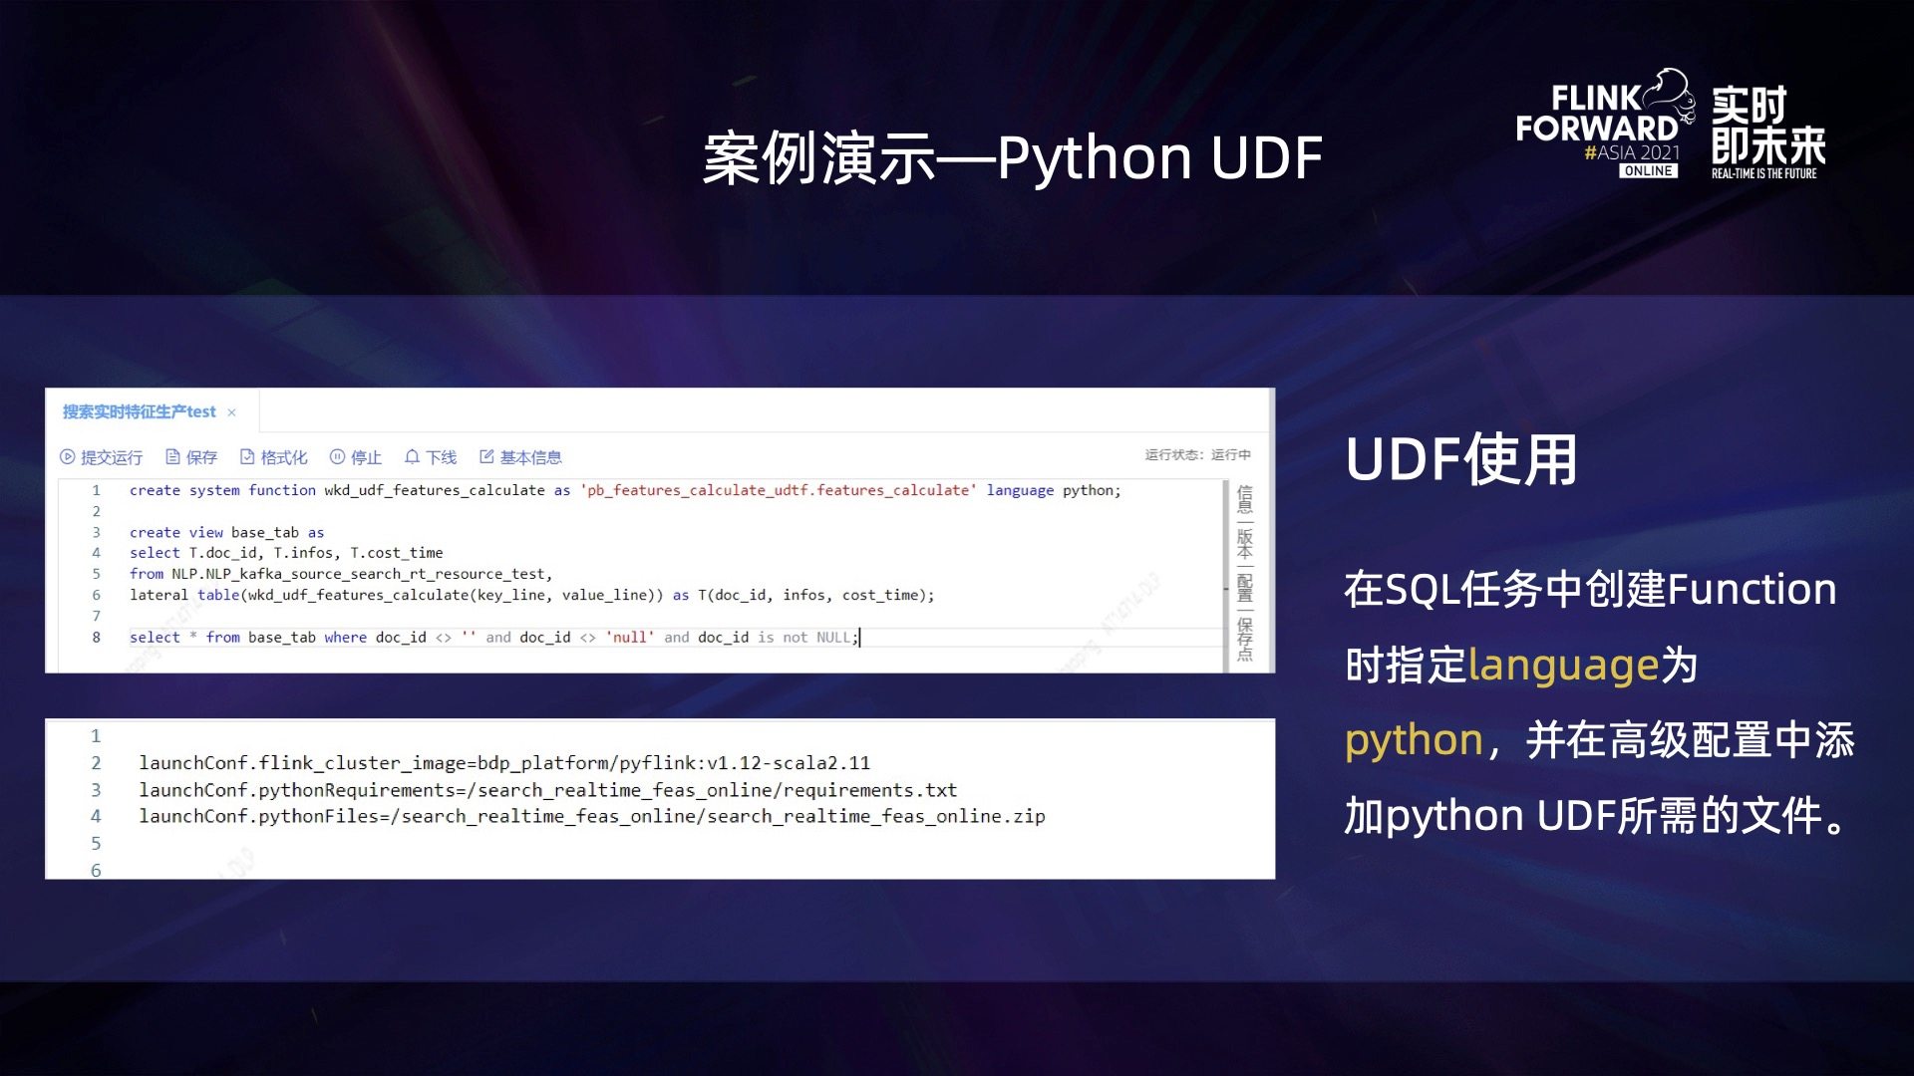The height and width of the screenshot is (1076, 1914).
Task: Click the 格式化 button label
Action: point(284,457)
